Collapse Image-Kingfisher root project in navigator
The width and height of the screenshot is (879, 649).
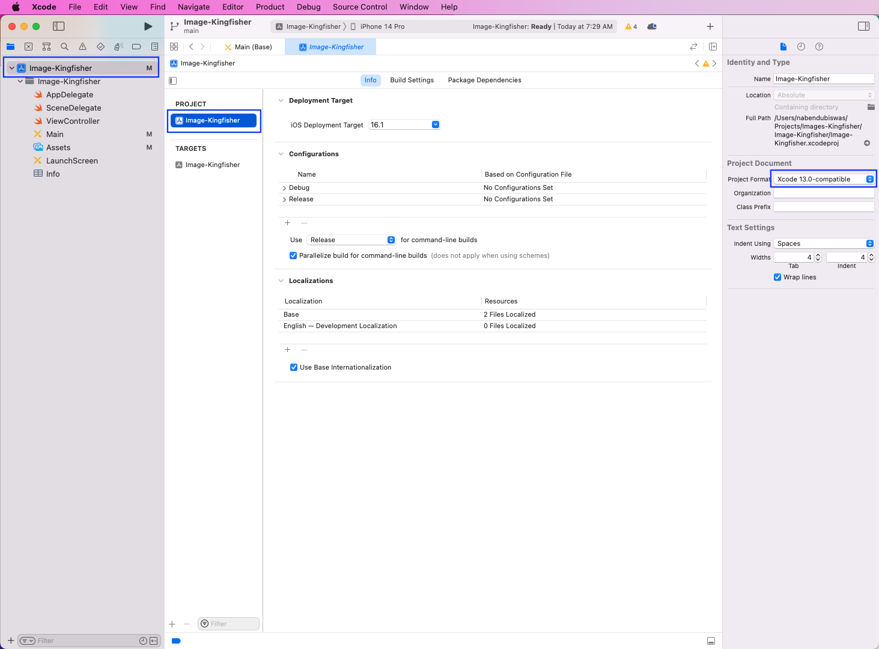click(11, 68)
